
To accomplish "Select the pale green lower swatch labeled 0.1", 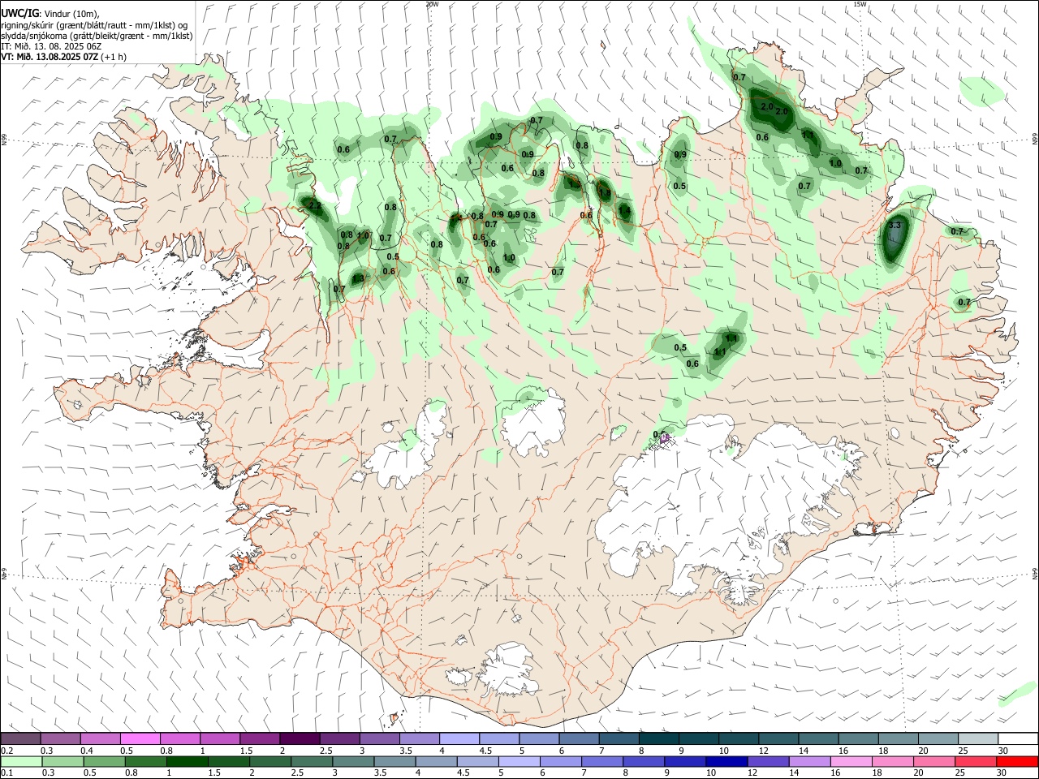I will [x=22, y=761].
